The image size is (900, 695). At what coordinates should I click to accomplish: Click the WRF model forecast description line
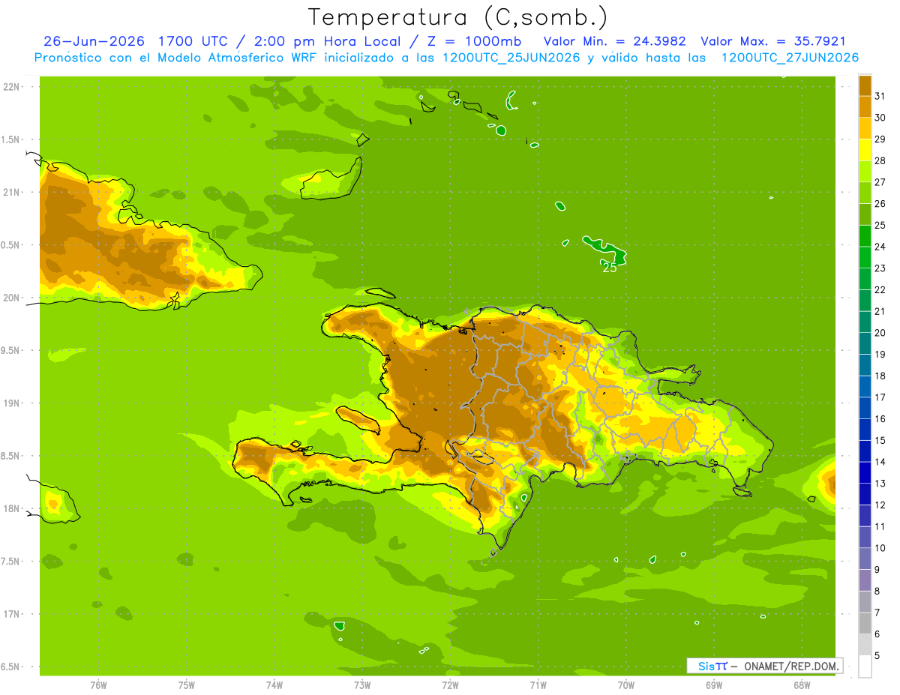click(446, 58)
